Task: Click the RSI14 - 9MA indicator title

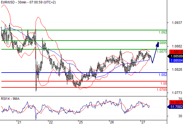Action: tap(10, 99)
